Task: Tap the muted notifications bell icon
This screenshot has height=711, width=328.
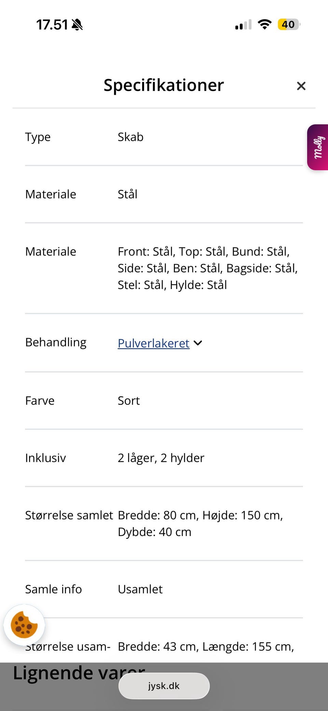Action: point(78,24)
